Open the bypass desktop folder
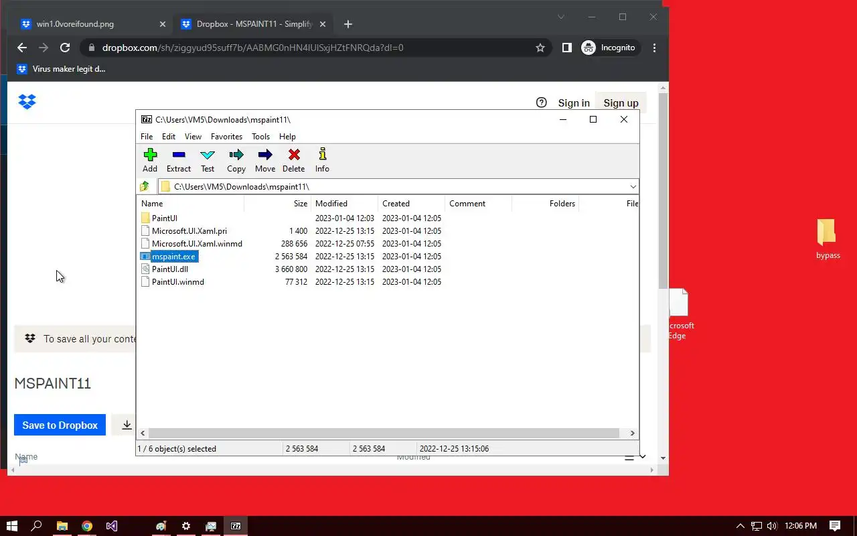 828,239
